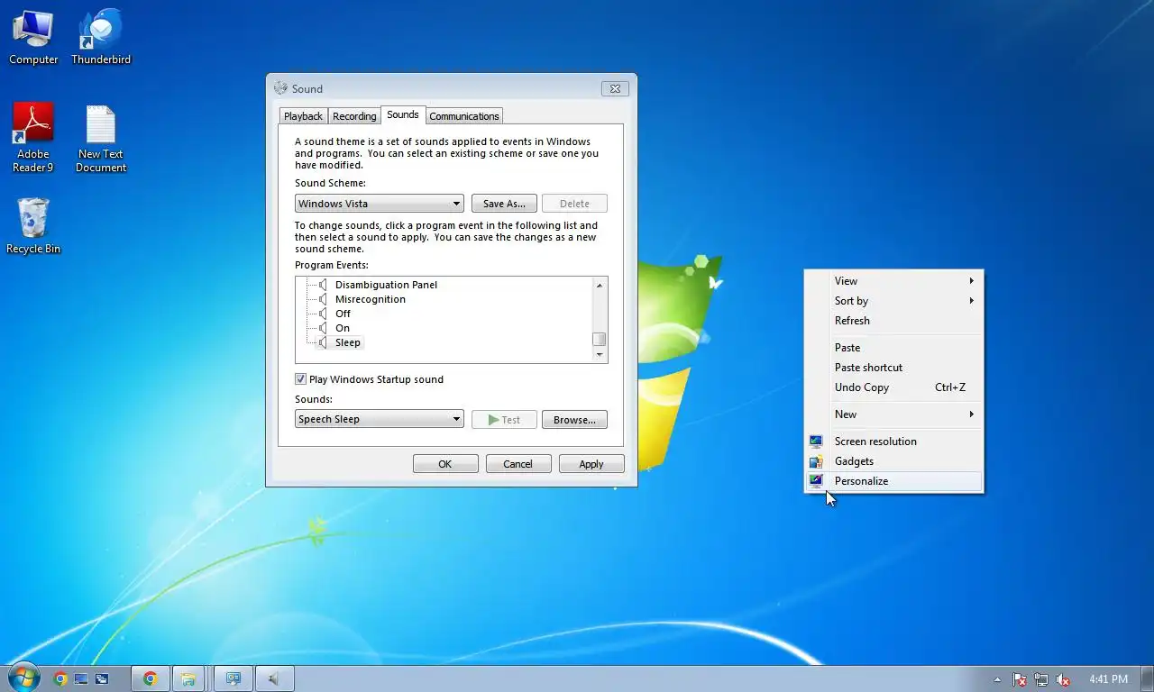This screenshot has width=1154, height=692.
Task: Click the Program Events scrollbar thumb
Action: [600, 340]
